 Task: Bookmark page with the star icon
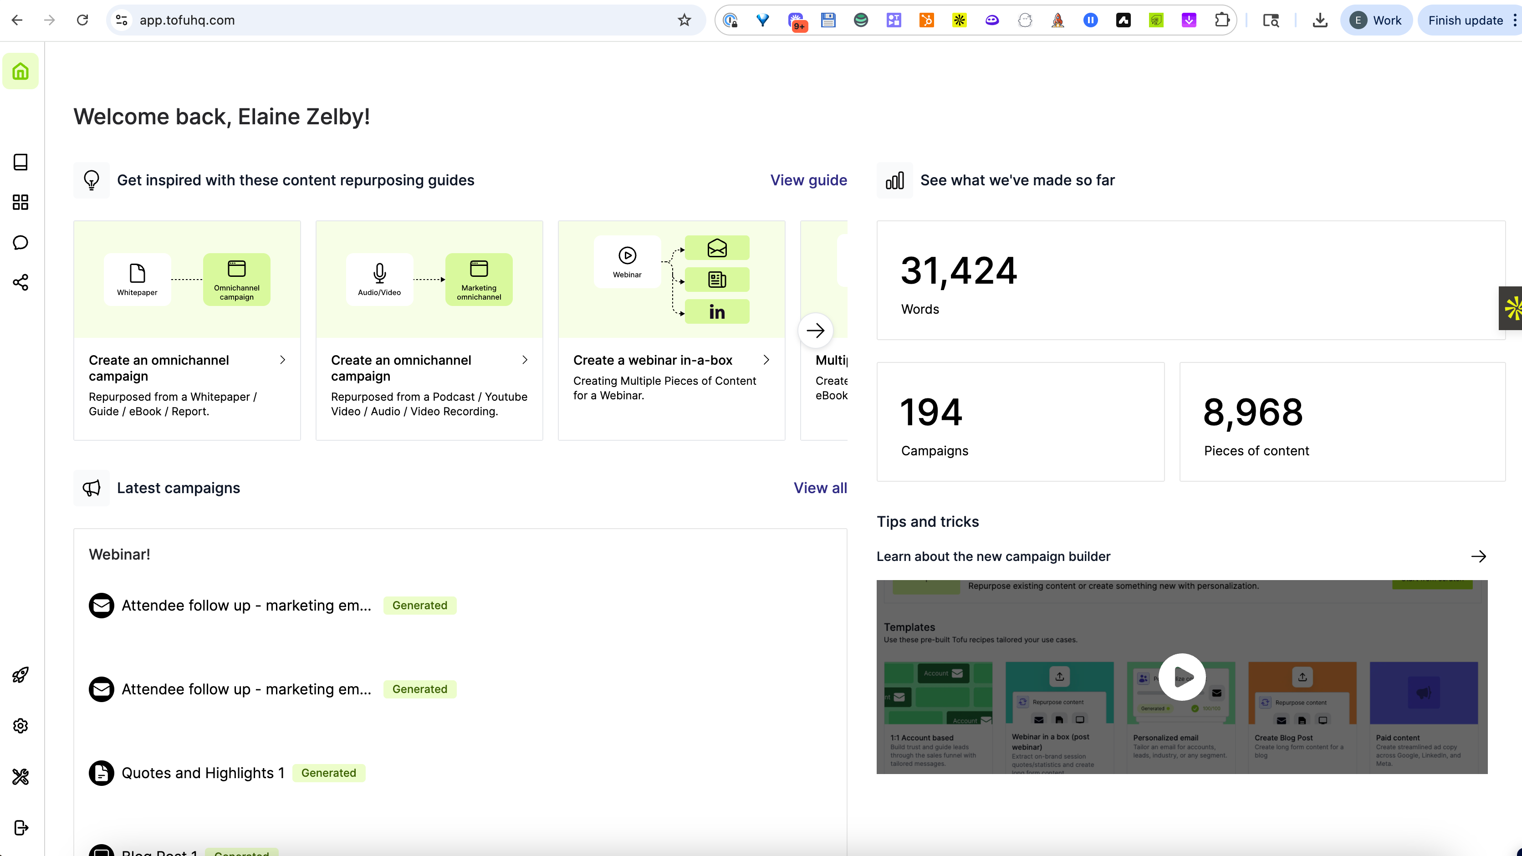tap(684, 20)
